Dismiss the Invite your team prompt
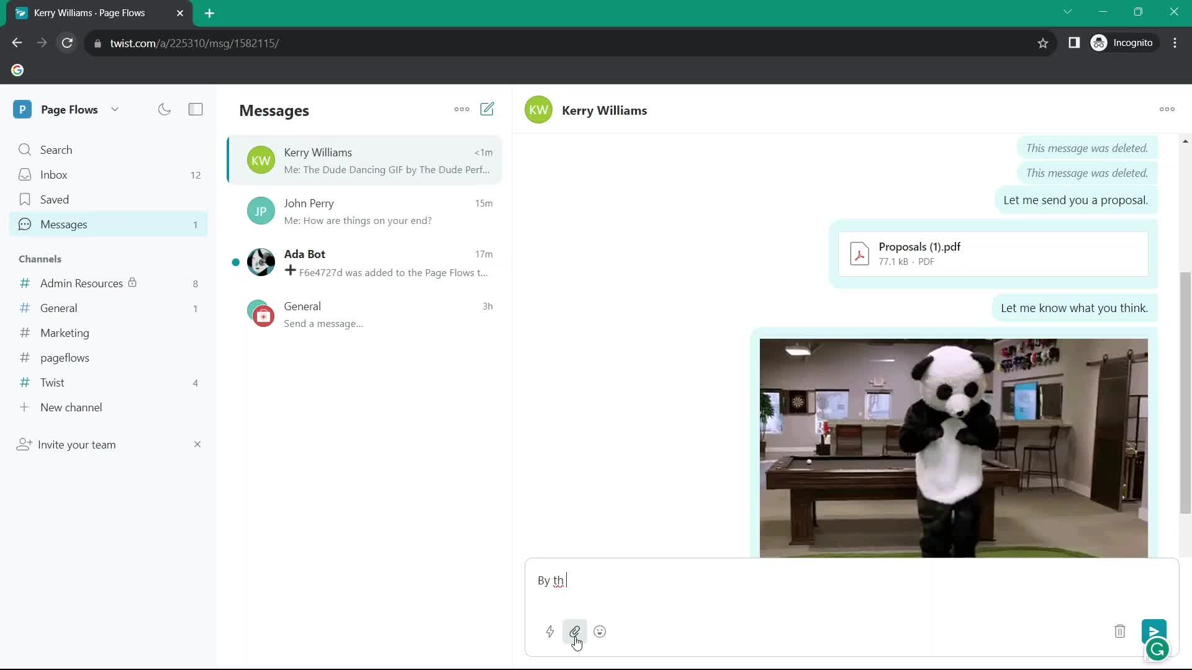The image size is (1192, 670). [197, 444]
